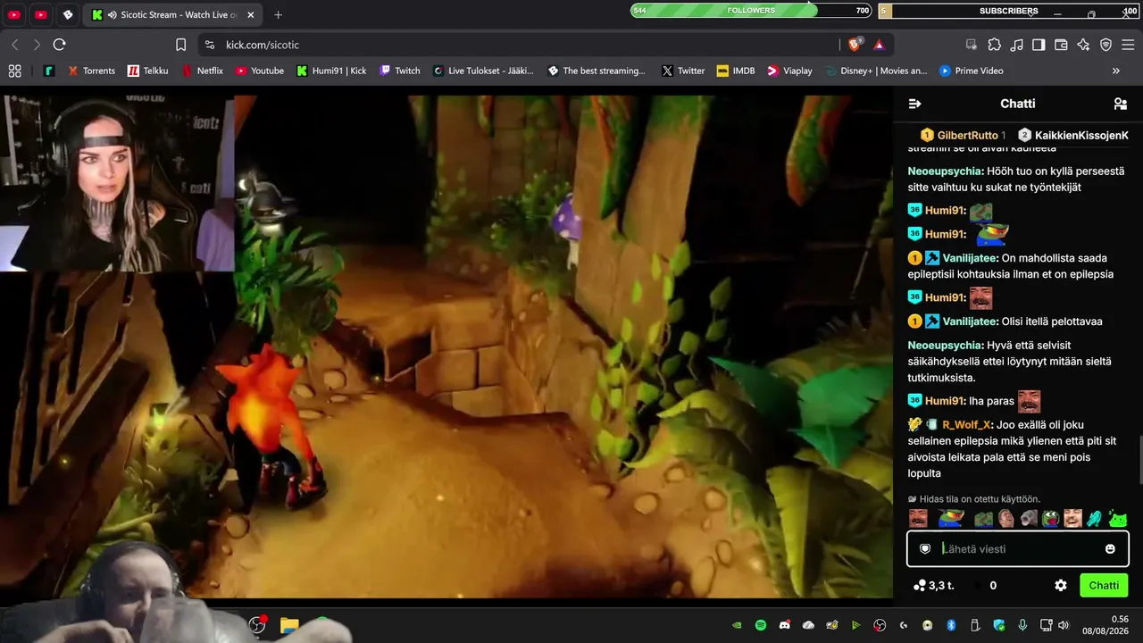Open File Explorer folder in taskbar

click(289, 625)
